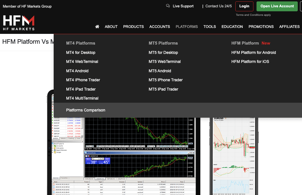Open MT4 MultiTerminal page

(x=82, y=98)
